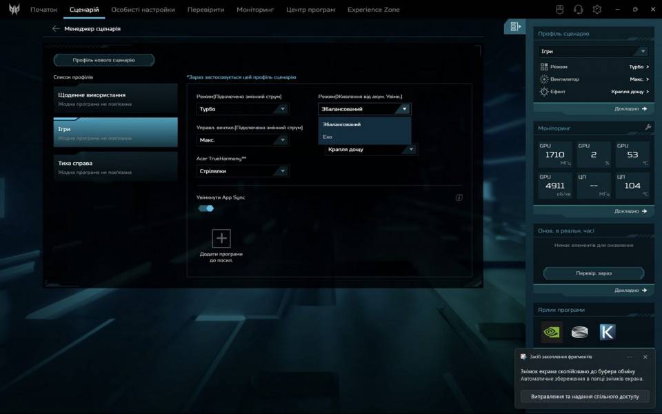Launch the NVIDIA shortcut icon
The width and height of the screenshot is (662, 414).
552,332
